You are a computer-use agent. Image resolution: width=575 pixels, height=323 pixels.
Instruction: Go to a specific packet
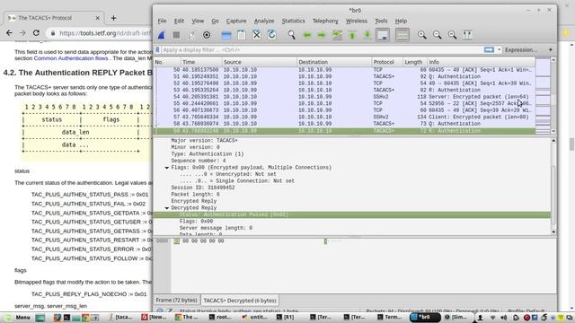tap(337, 35)
